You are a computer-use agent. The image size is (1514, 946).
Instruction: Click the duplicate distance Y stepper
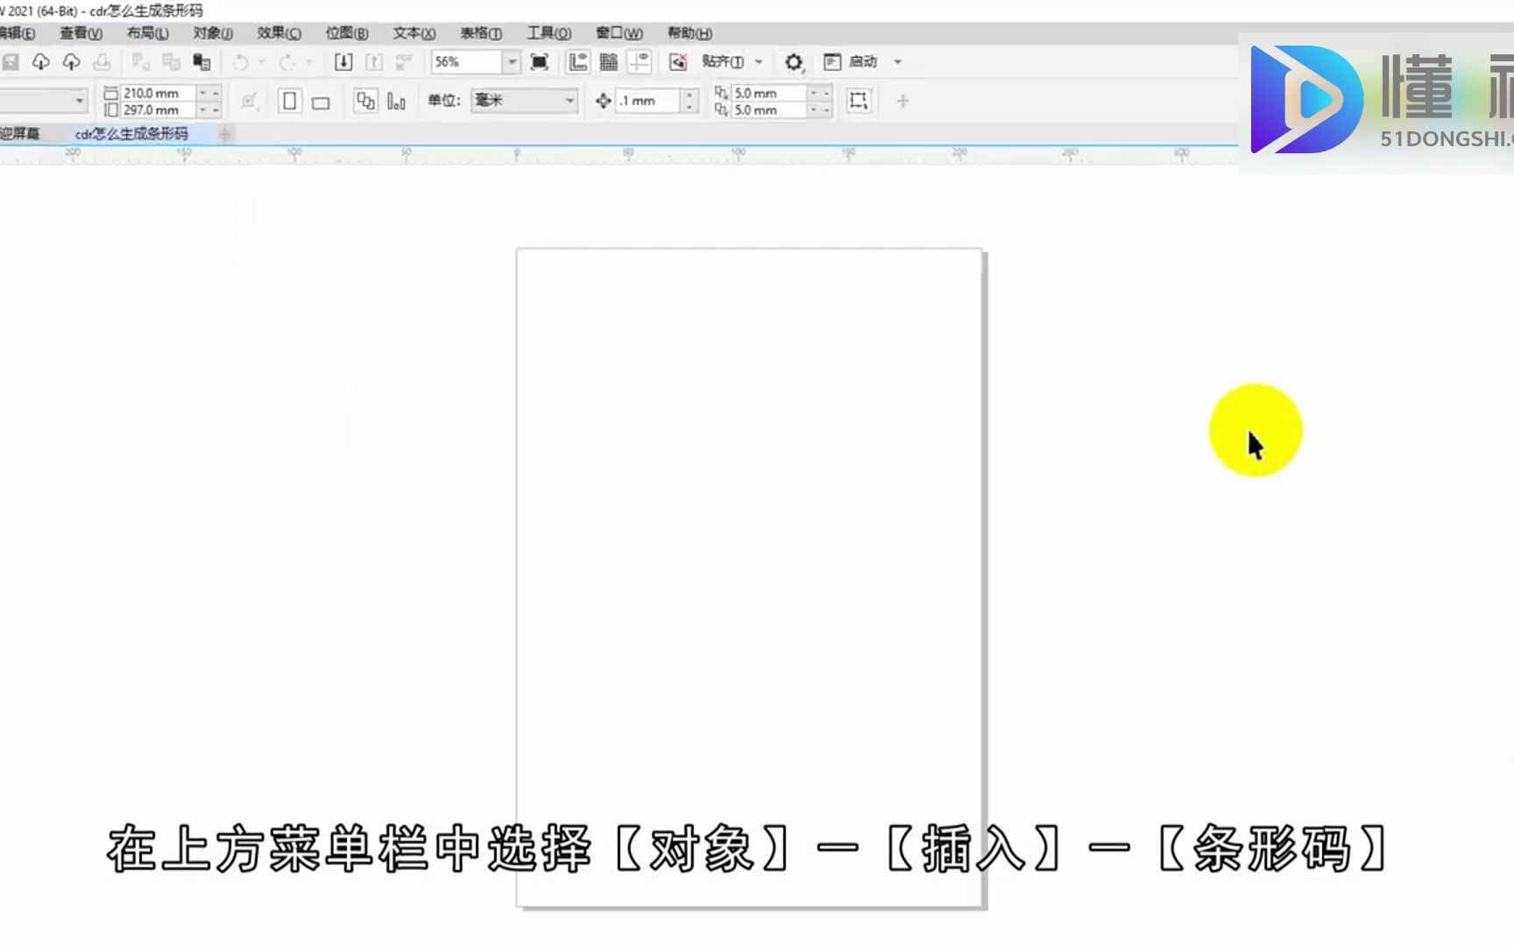pyautogui.click(x=819, y=110)
